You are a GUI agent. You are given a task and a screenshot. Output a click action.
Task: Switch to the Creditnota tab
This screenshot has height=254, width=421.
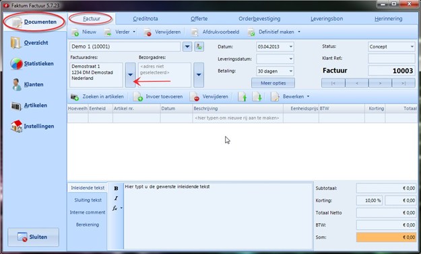point(145,19)
